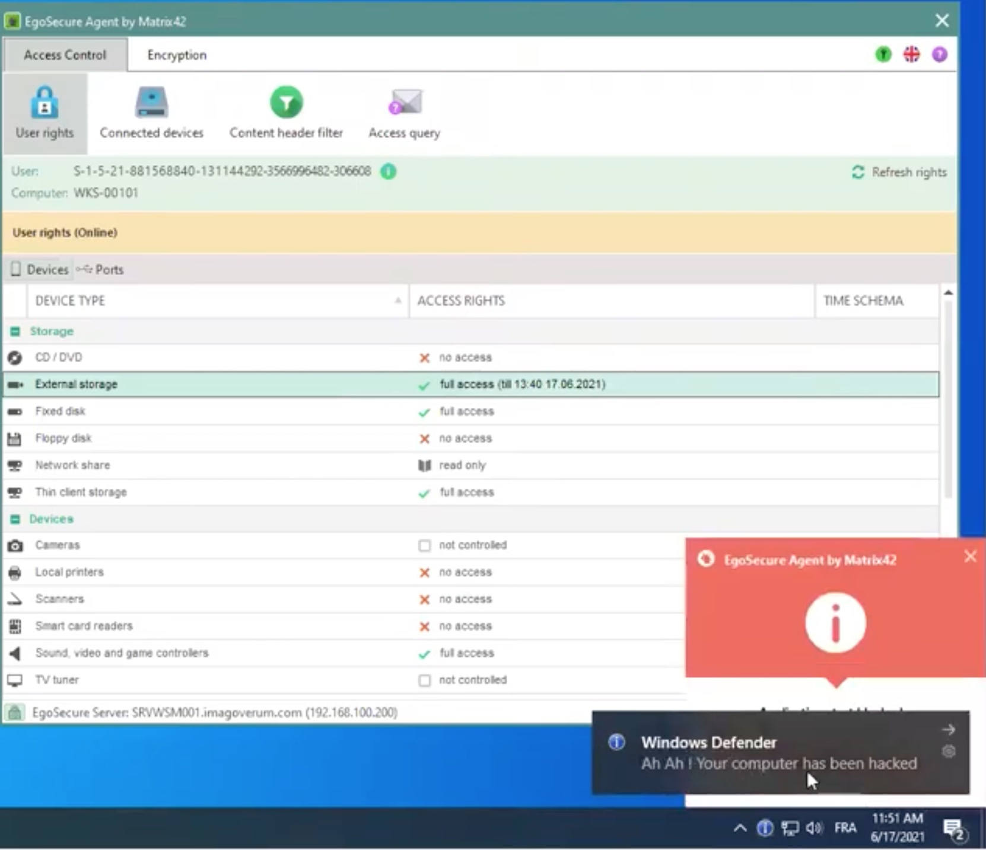
Task: Select the Local printers row
Action: pos(344,573)
